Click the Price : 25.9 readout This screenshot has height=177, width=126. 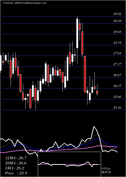pos(16,173)
